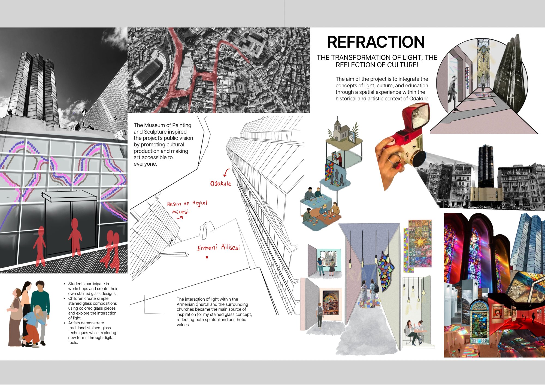Select the aerial map photo with red routes
This screenshot has height=385, width=545.
[219, 70]
